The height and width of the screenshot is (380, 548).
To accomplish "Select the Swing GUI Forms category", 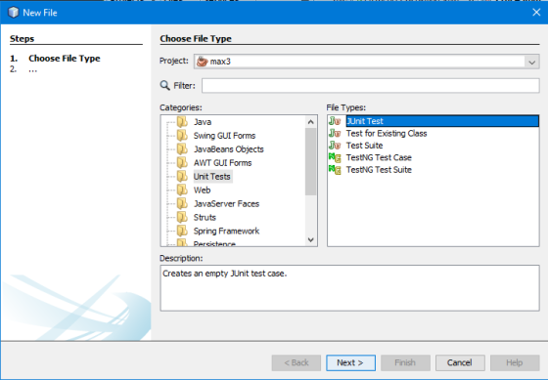I will click(x=224, y=136).
